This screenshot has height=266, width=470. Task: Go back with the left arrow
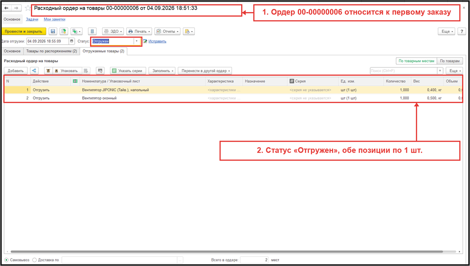pos(6,8)
